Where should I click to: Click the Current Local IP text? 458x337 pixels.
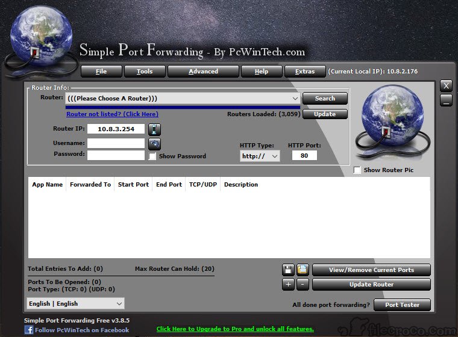point(372,72)
